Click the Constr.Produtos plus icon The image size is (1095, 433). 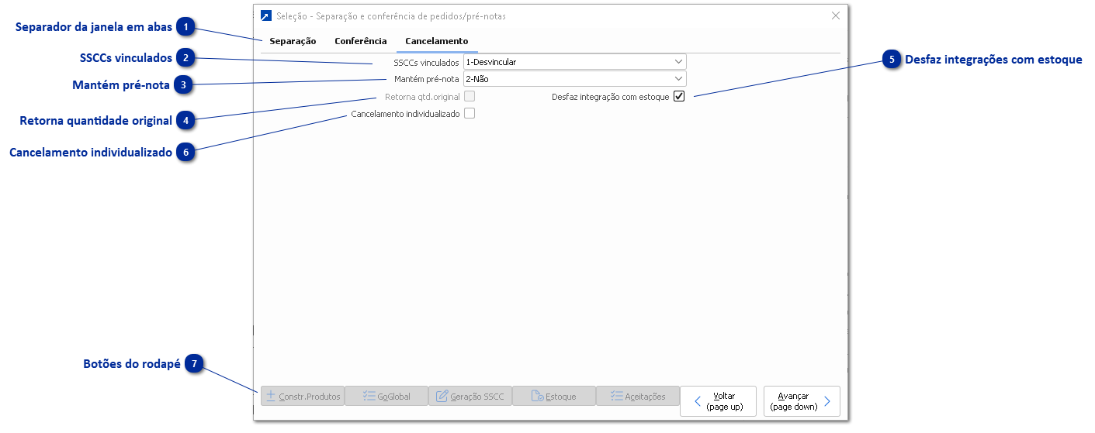pos(271,396)
